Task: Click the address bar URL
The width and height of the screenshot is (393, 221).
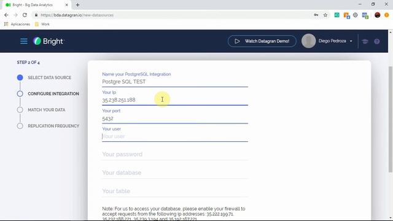Action: [x=77, y=15]
